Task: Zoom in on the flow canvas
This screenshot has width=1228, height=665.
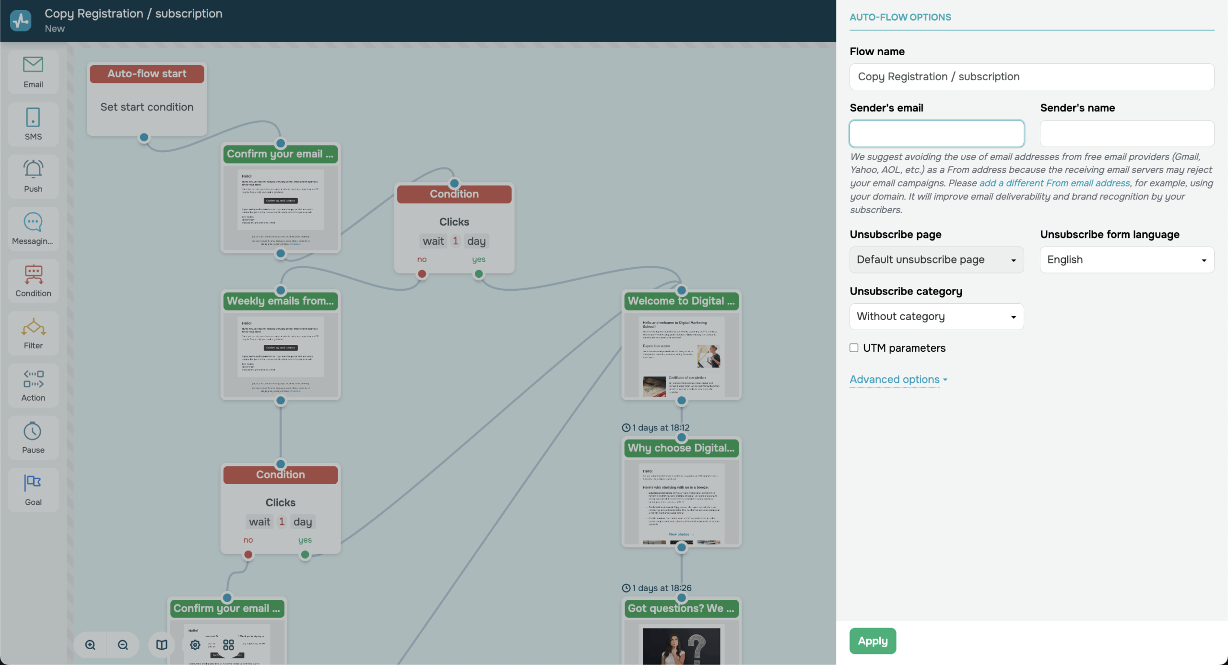Action: pyautogui.click(x=90, y=644)
